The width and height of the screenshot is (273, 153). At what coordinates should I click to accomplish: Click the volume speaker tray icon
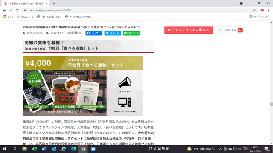(239, 149)
